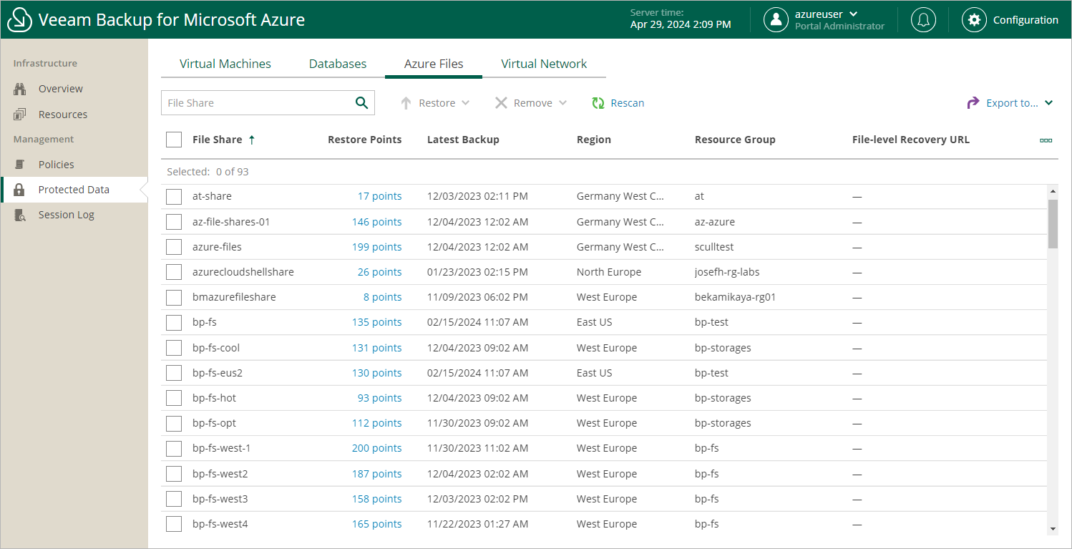This screenshot has height=549, width=1072.
Task: Check the bp-fs-west4 row checkbox
Action: pyautogui.click(x=174, y=524)
